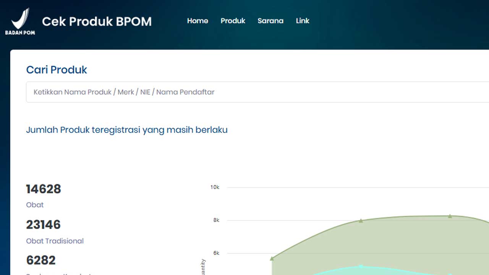This screenshot has height=275, width=489.
Task: Click the 8k axis label
Action: (216, 220)
